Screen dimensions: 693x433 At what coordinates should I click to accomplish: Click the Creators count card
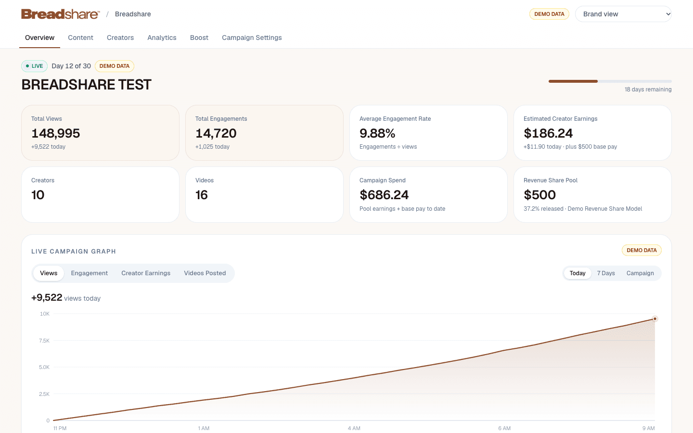(100, 194)
